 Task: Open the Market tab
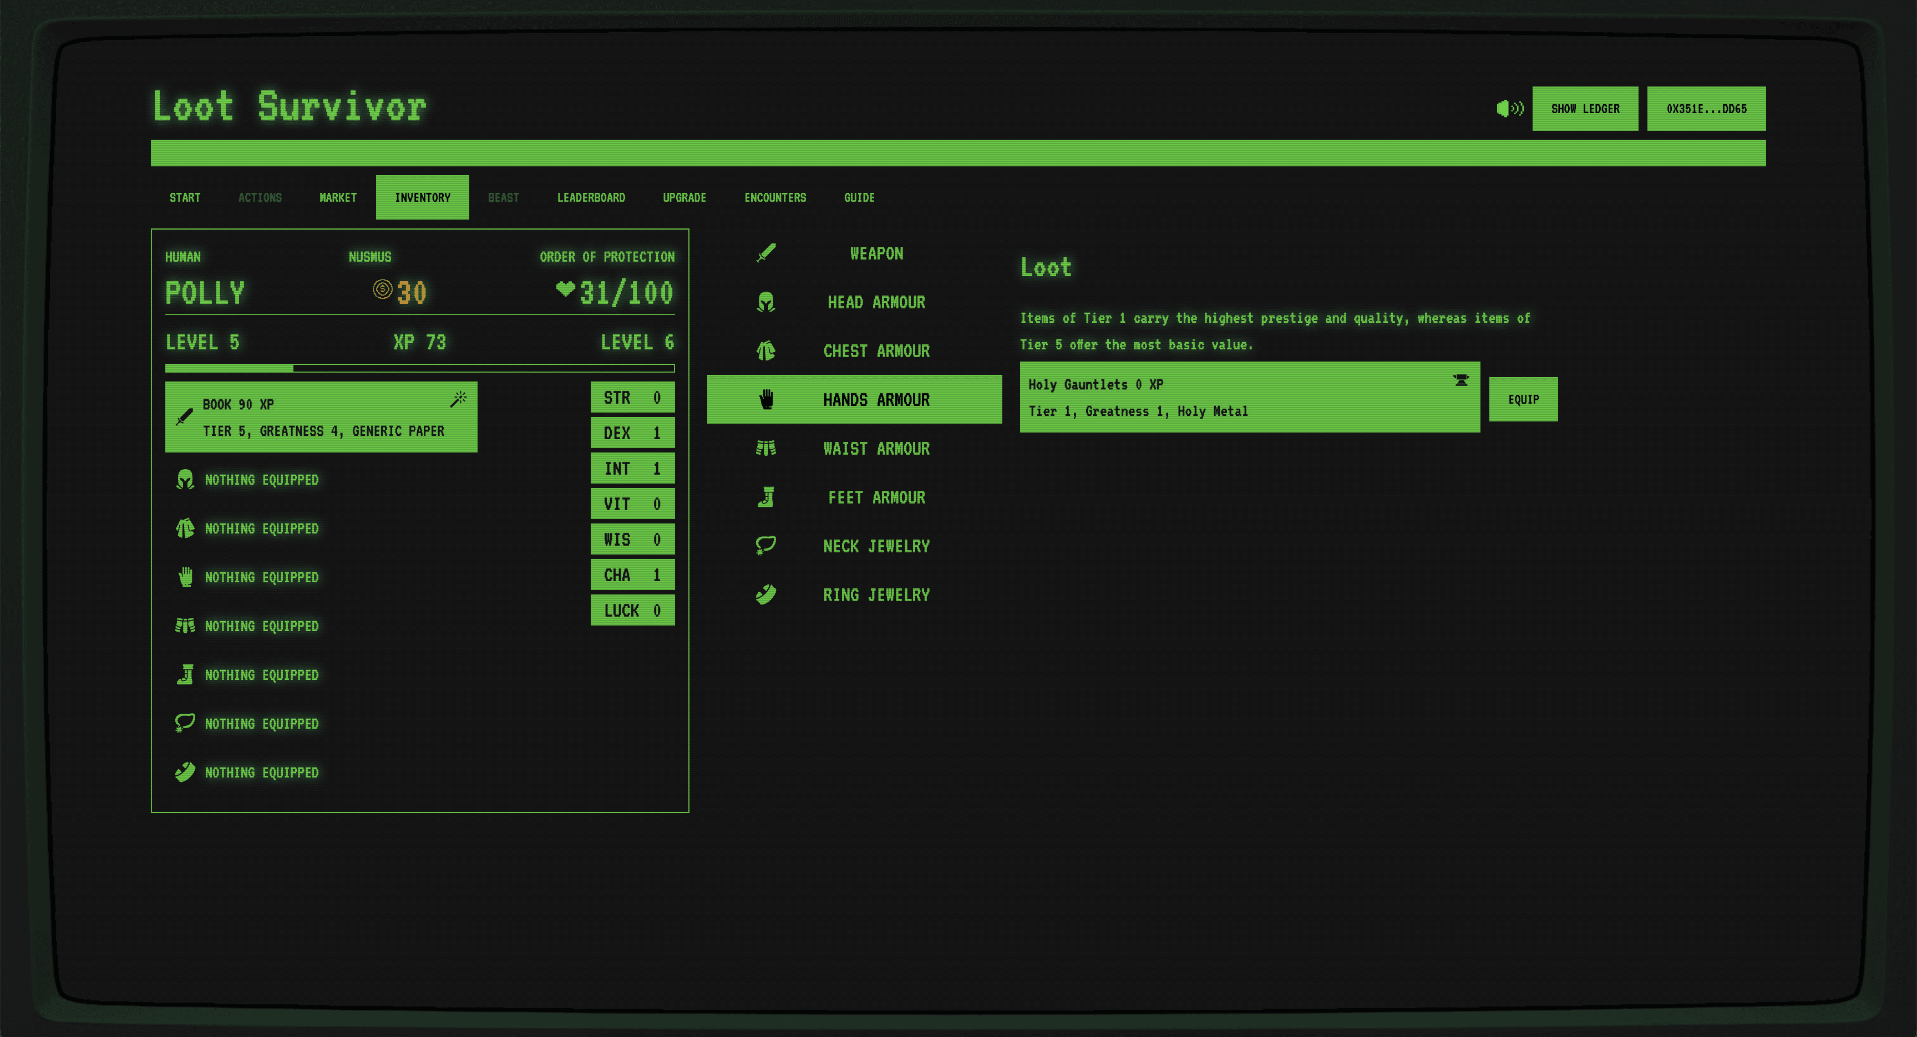(338, 197)
